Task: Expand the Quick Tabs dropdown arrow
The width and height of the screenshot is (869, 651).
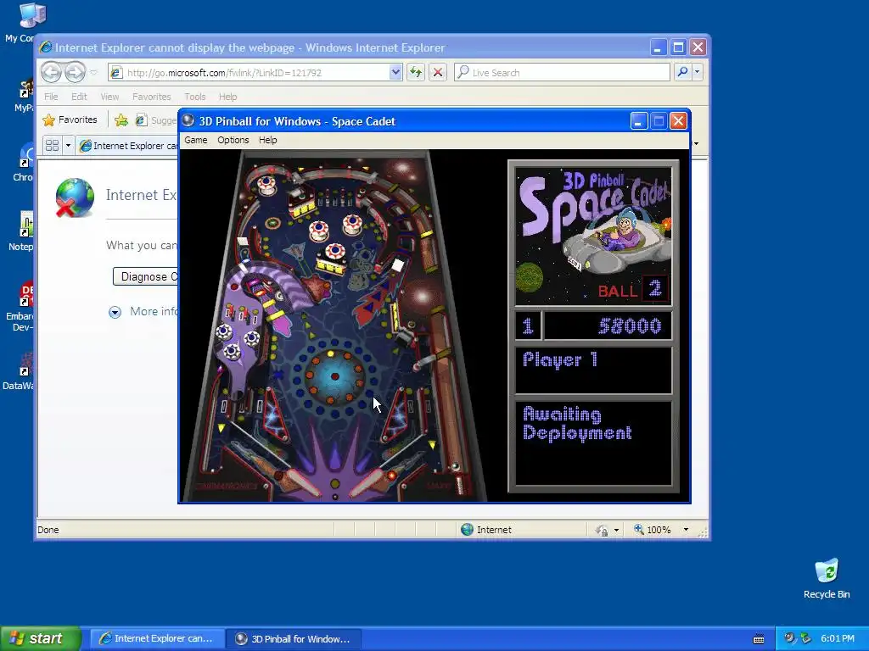Action: (68, 146)
